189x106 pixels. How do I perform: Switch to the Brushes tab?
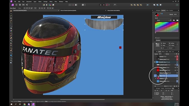click(171, 11)
